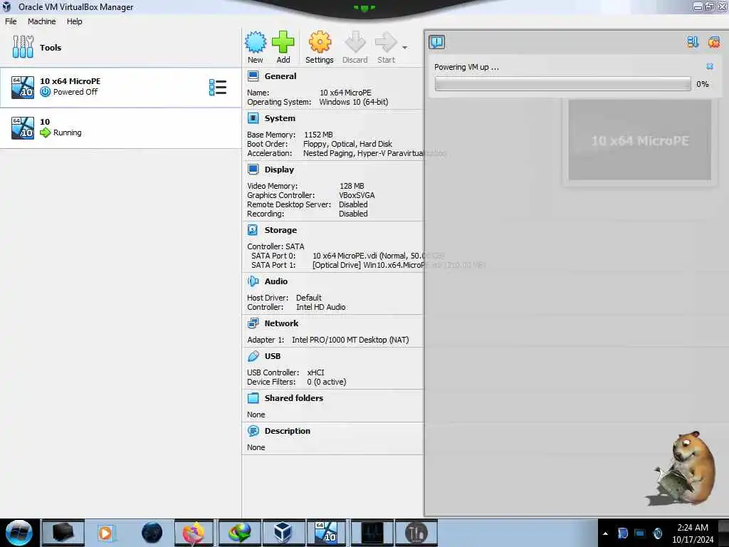Click the taskbar clock showing 2:24 AM
The image size is (729, 547).
click(x=692, y=533)
